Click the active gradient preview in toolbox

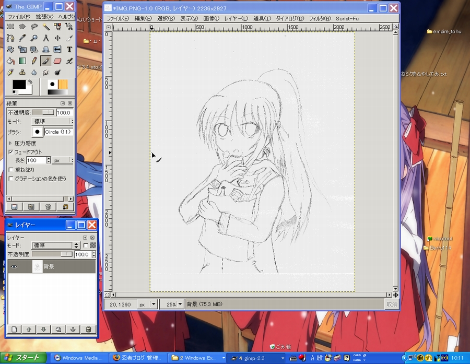click(x=57, y=92)
